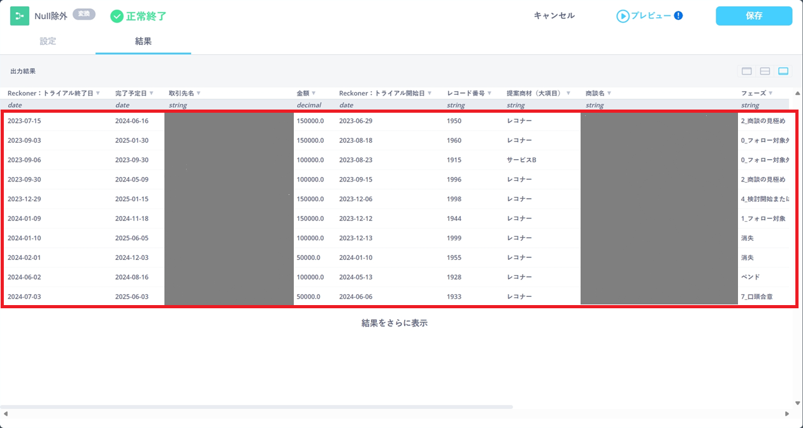This screenshot has height=428, width=803.
Task: Click the down arrow of vertical scrollbar
Action: click(797, 403)
